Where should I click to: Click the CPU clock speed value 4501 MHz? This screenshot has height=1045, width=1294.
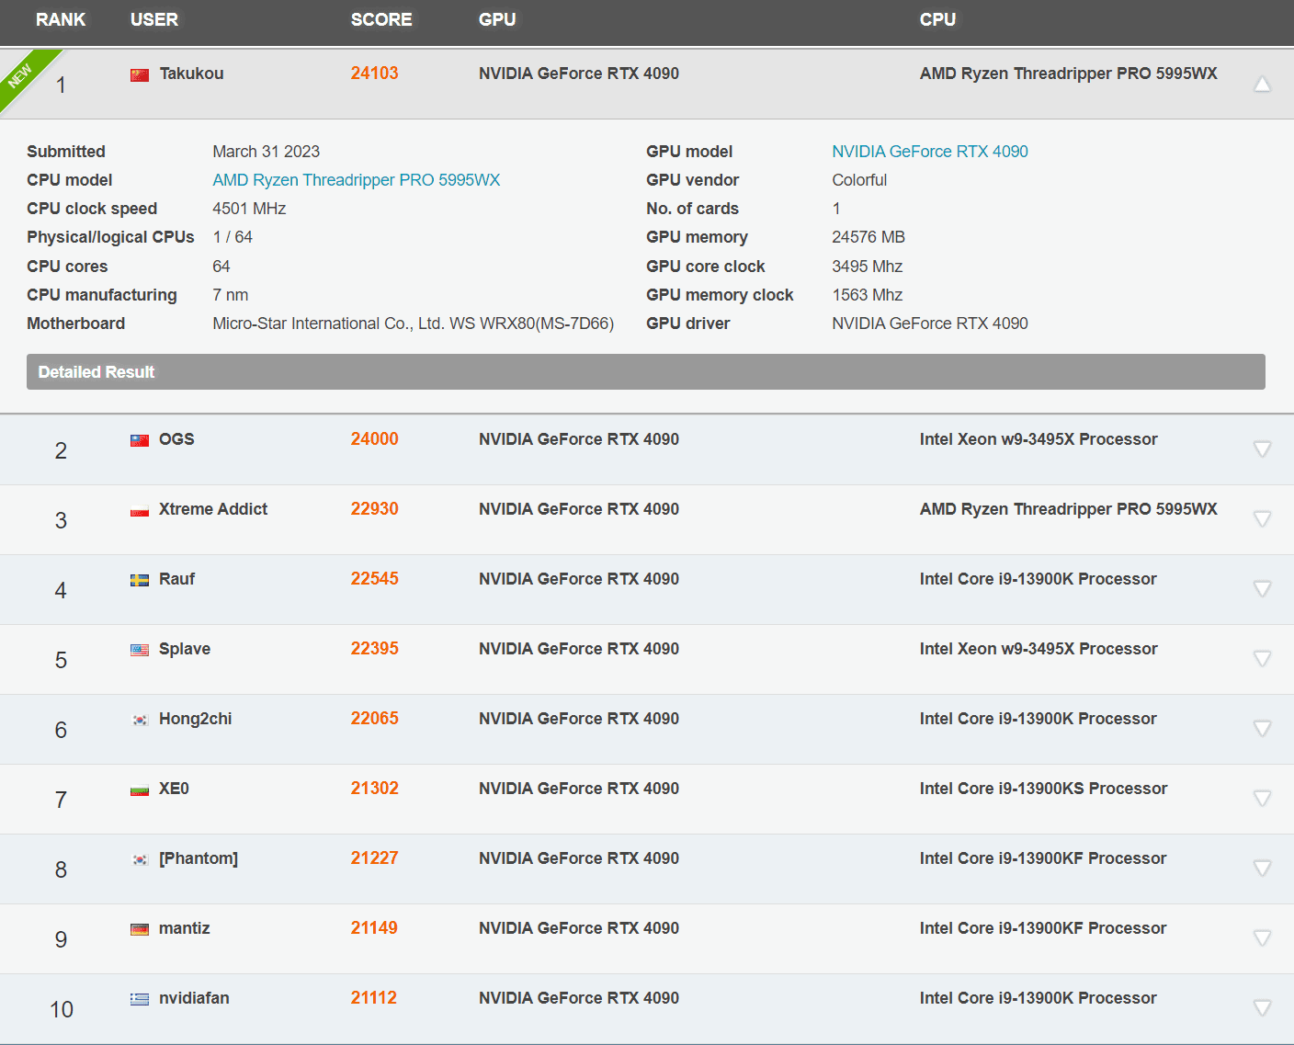(249, 209)
